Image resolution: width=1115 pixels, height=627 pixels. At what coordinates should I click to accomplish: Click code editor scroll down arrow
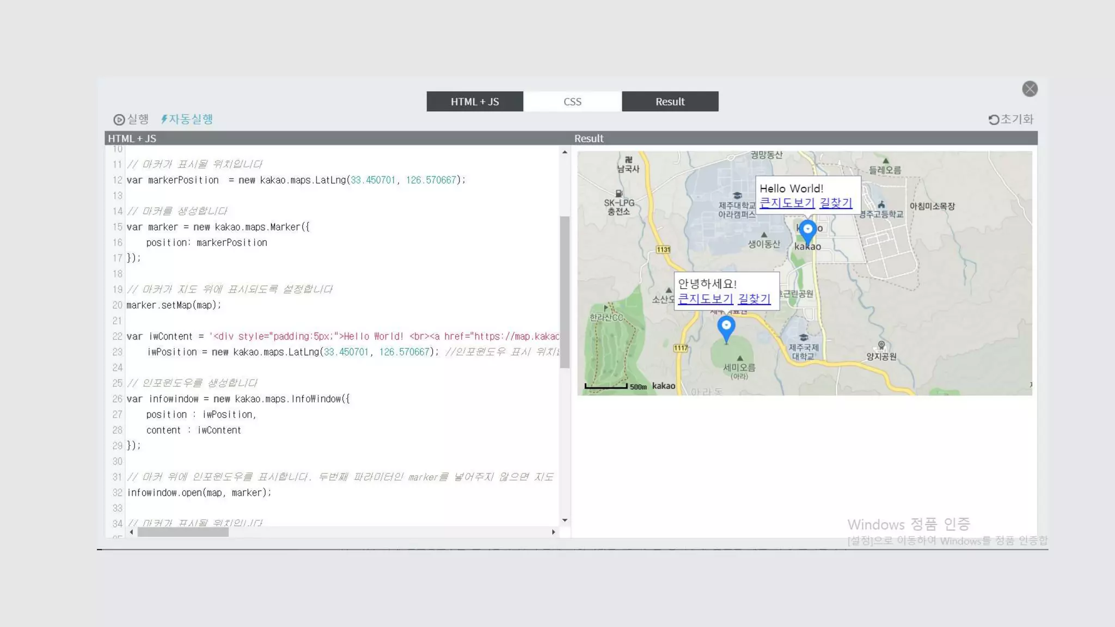point(565,520)
